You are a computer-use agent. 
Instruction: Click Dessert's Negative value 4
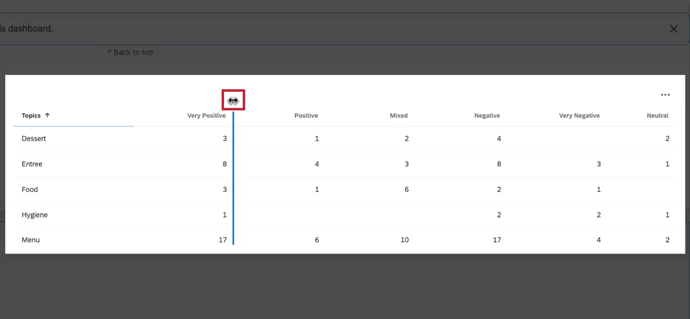coord(499,139)
